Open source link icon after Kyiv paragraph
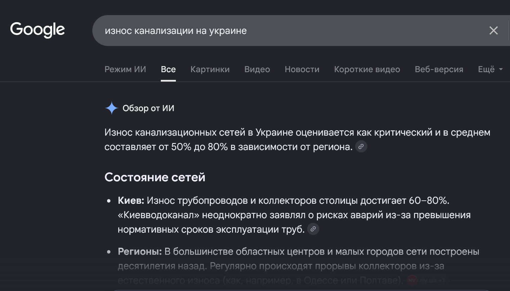Viewport: 510px width, 291px height. 313,229
